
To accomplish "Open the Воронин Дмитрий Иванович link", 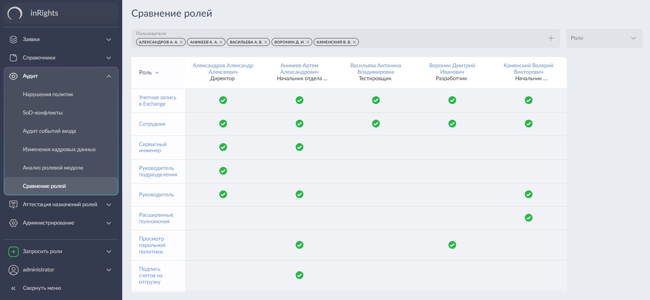I will coord(452,69).
